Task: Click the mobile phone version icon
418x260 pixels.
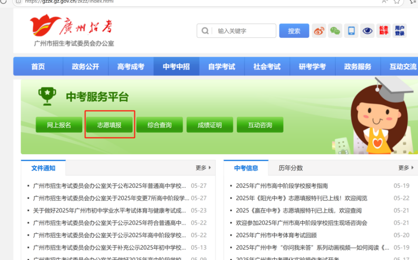Action: click(x=351, y=31)
